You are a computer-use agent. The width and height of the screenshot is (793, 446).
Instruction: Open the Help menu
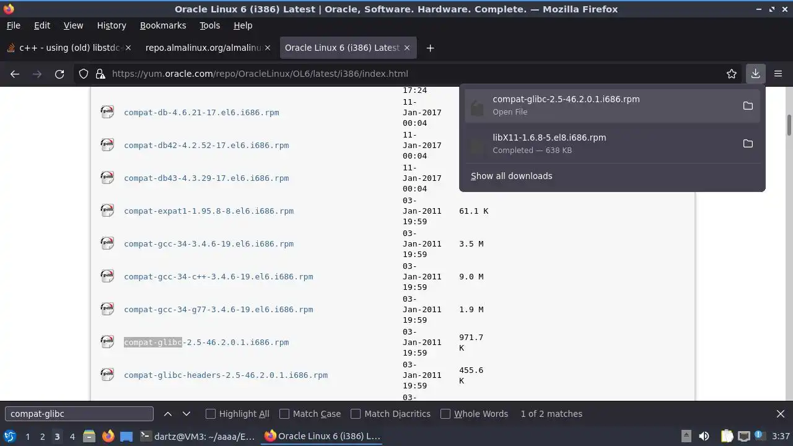(x=243, y=25)
